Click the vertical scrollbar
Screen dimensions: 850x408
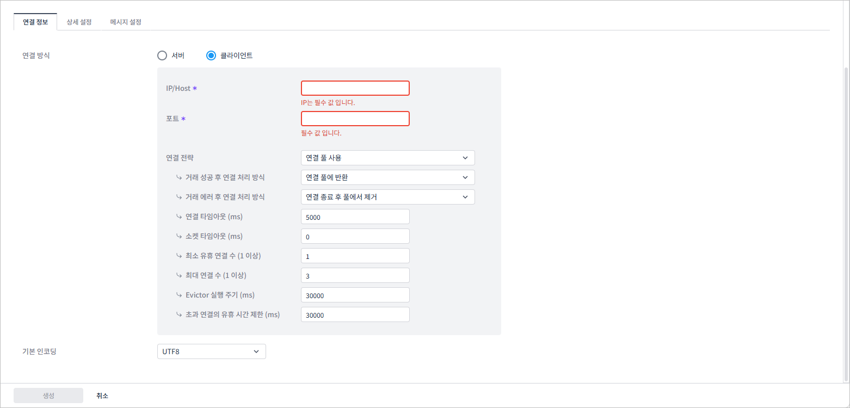[x=846, y=224]
